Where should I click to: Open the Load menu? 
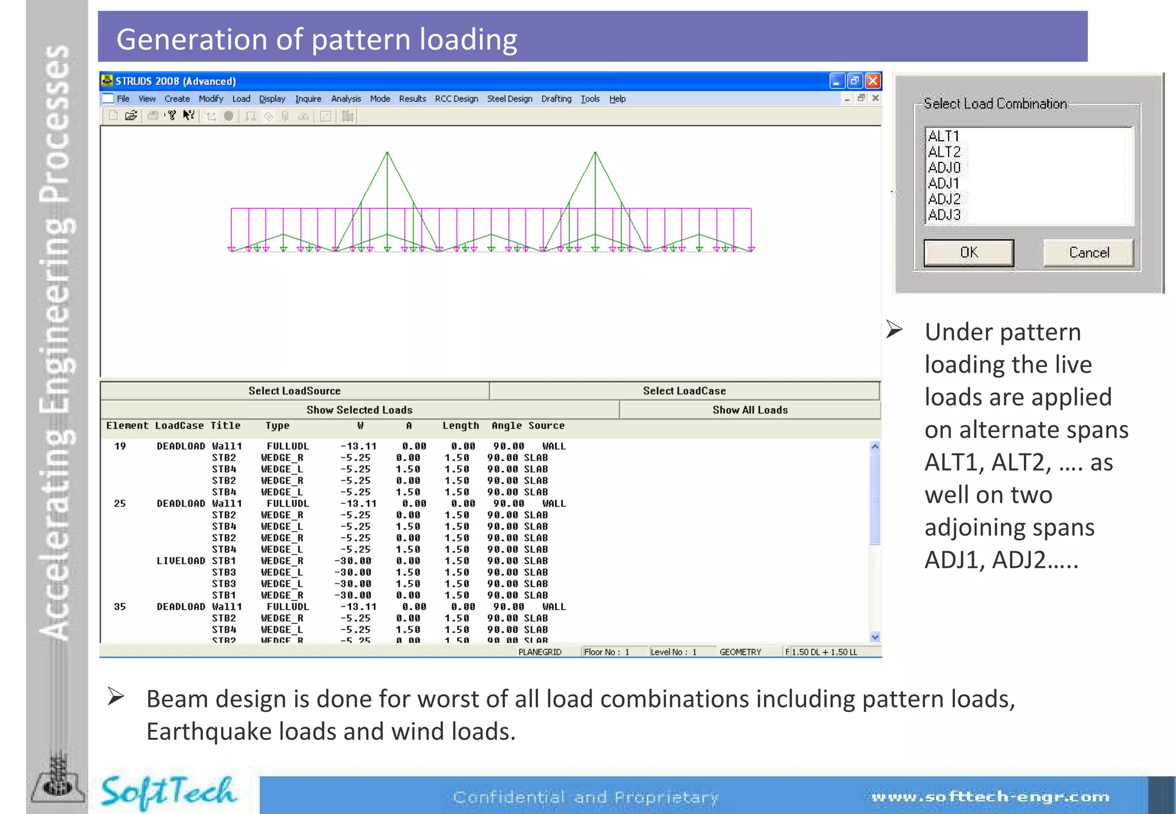tap(241, 99)
